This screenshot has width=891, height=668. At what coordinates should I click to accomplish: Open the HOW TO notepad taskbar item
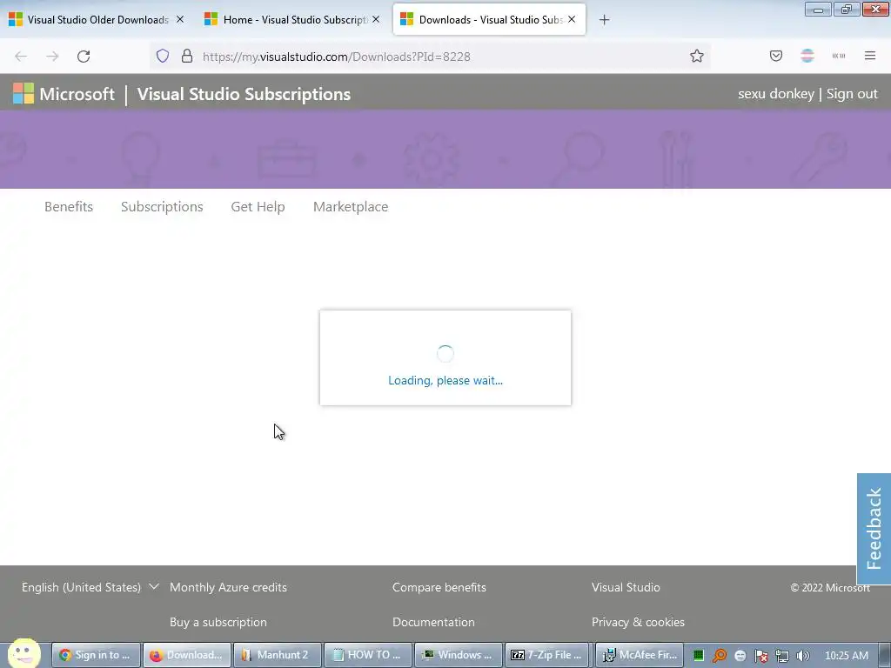368,655
